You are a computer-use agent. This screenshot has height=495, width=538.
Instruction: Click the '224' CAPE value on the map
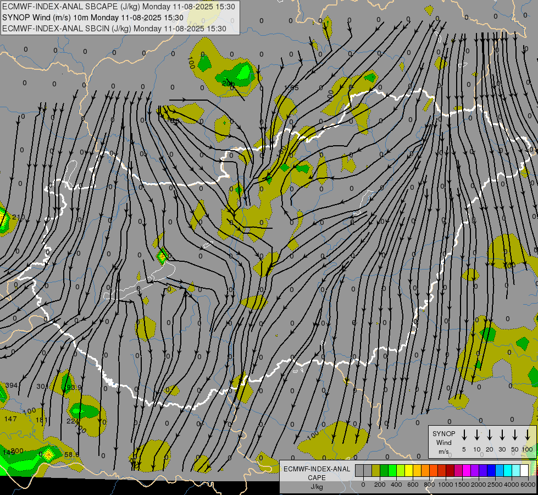pyautogui.click(x=73, y=421)
